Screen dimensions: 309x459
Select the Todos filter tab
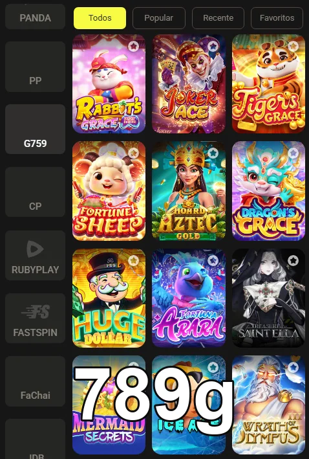click(x=100, y=18)
